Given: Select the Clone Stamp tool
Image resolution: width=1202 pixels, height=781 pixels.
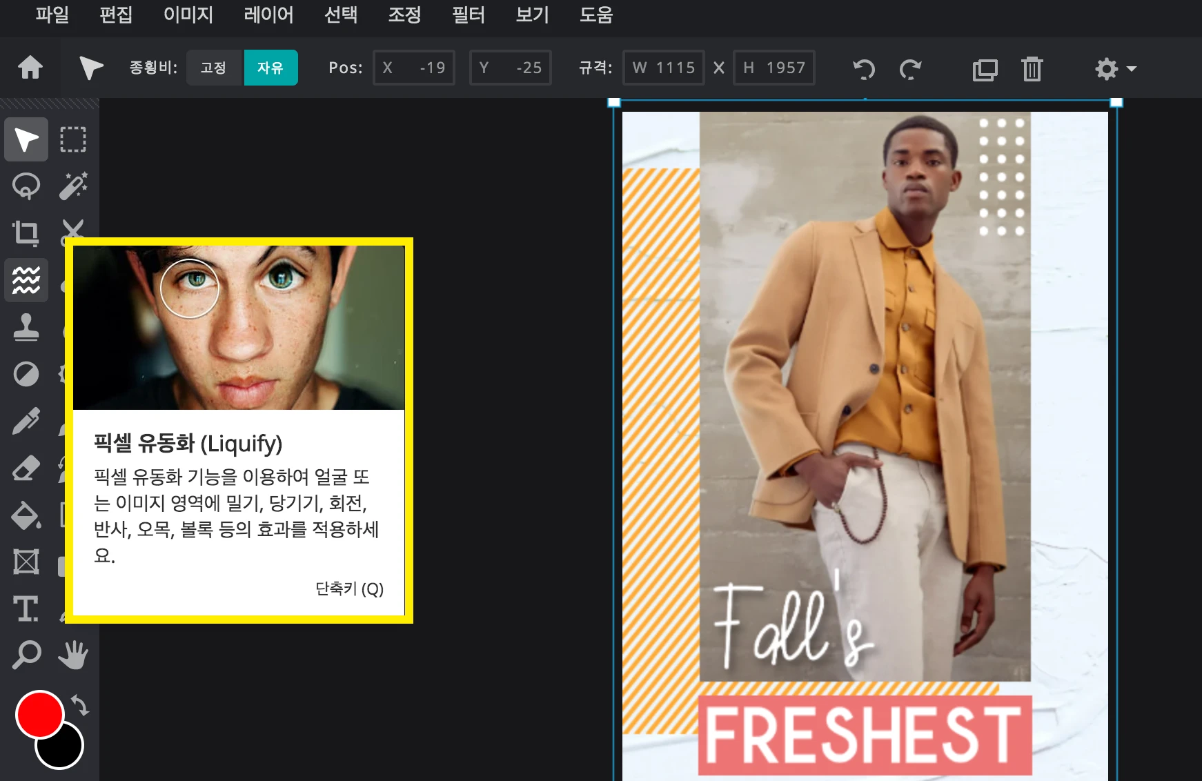Looking at the screenshot, I should point(26,327).
